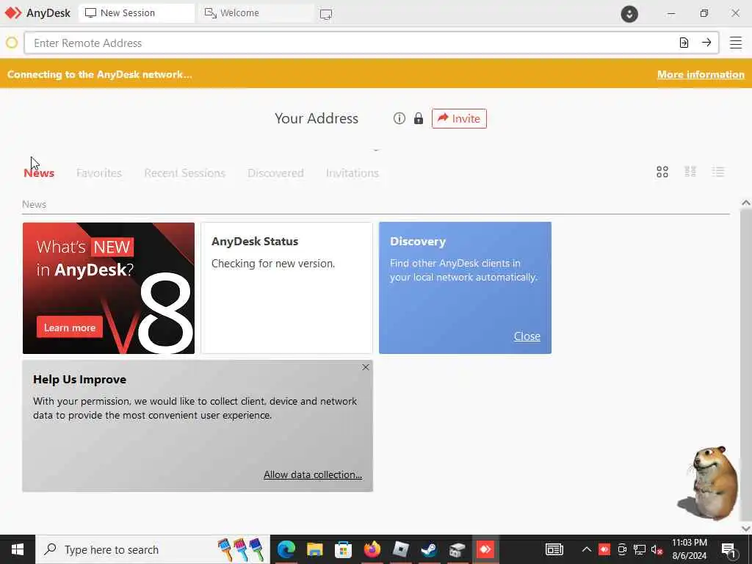Select the Discovered tab
This screenshot has height=564, width=752.
(276, 173)
